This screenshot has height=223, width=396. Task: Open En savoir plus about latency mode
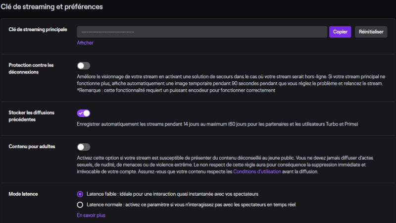pos(91,215)
